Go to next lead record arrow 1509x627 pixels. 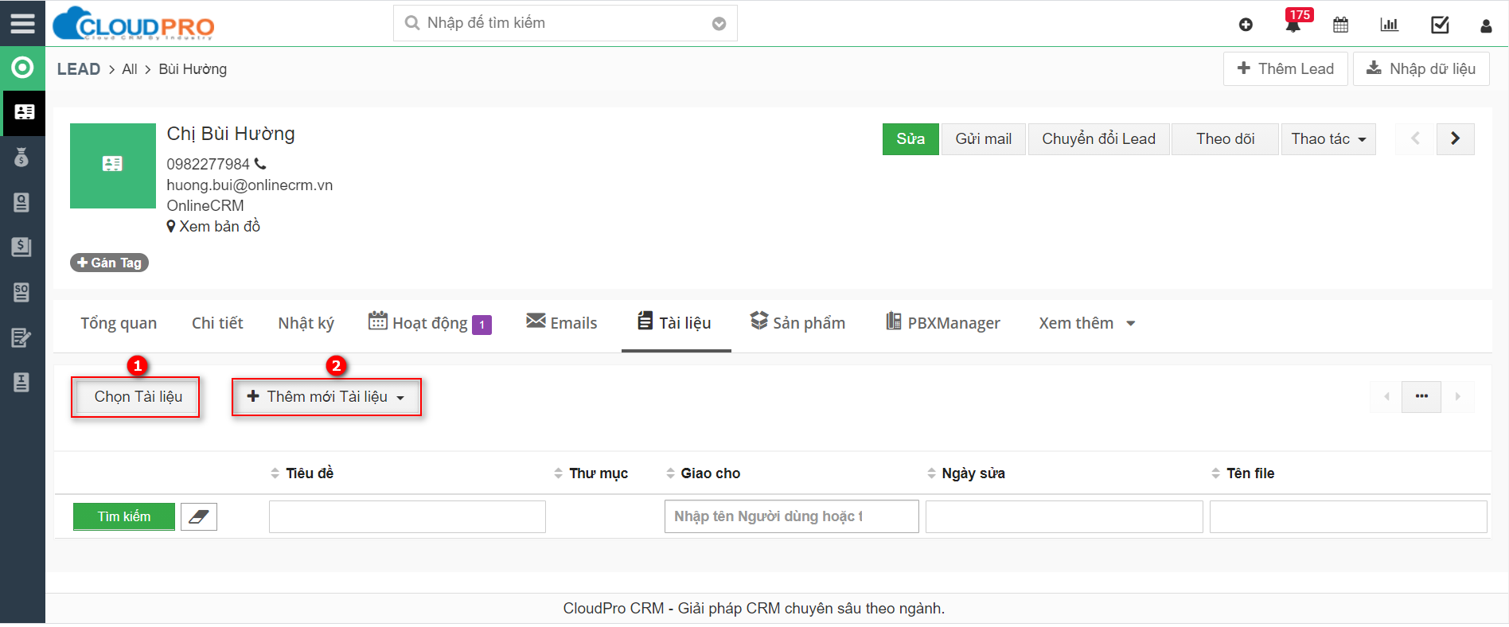pyautogui.click(x=1455, y=138)
